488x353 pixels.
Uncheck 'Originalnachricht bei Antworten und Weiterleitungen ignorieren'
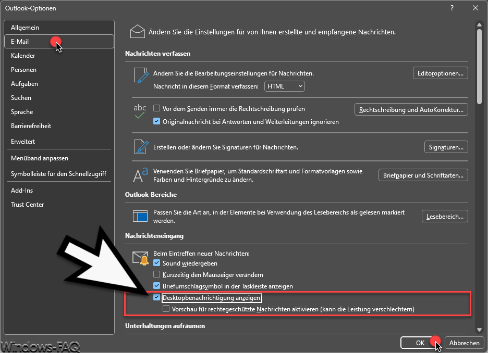(156, 121)
